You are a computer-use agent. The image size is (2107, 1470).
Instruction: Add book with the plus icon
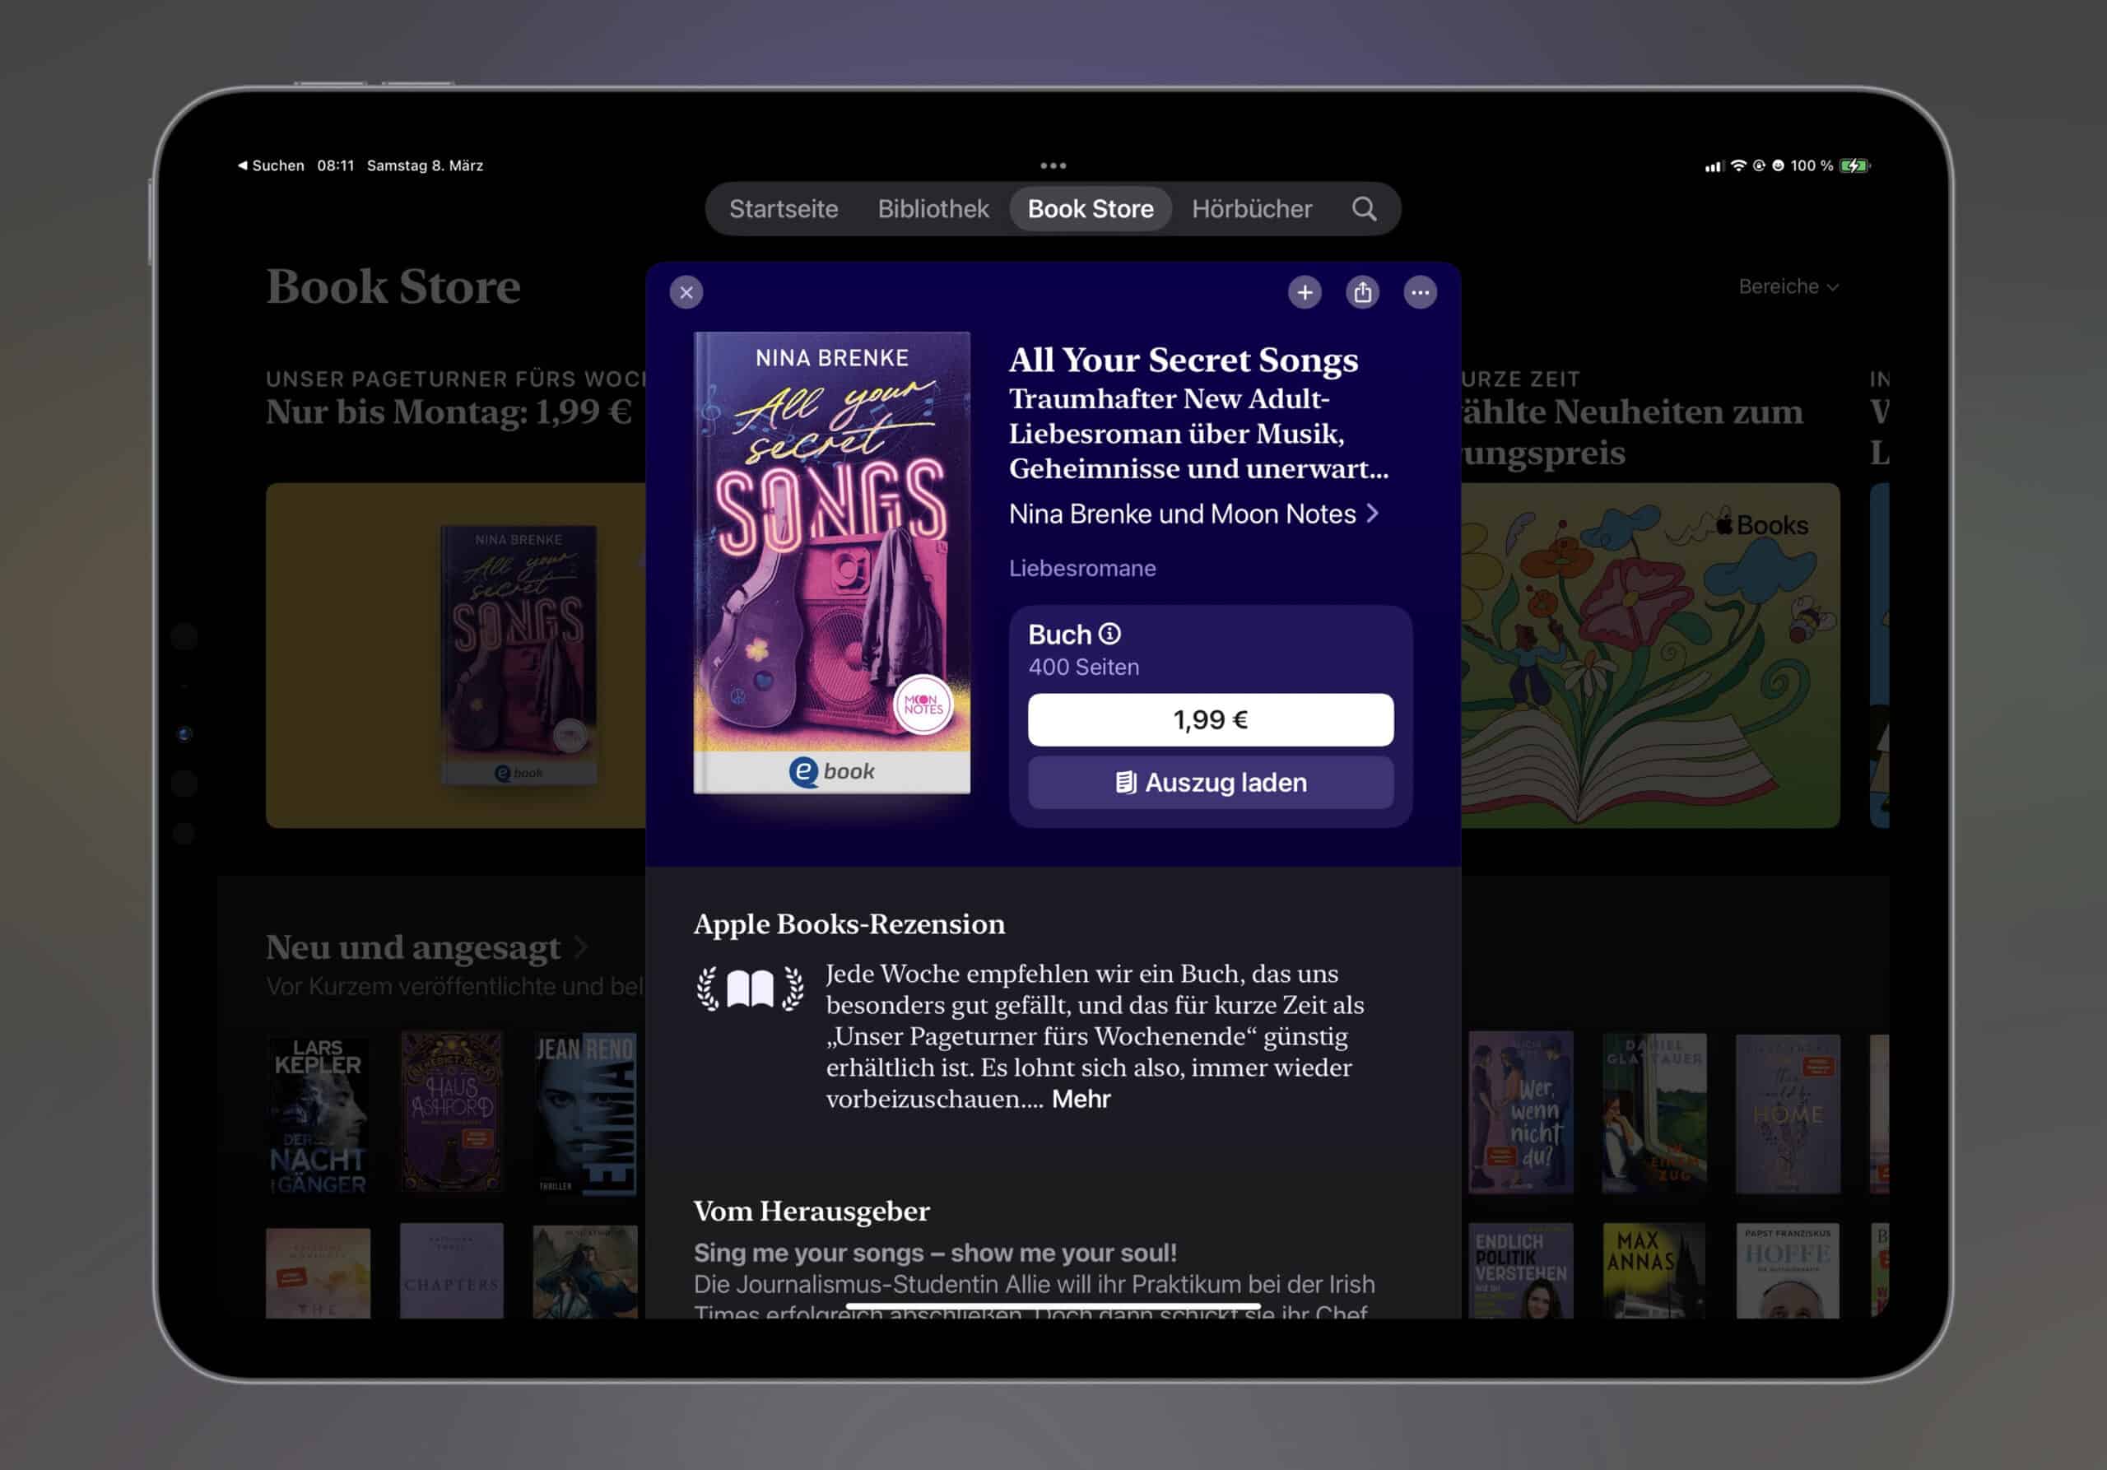click(1304, 293)
